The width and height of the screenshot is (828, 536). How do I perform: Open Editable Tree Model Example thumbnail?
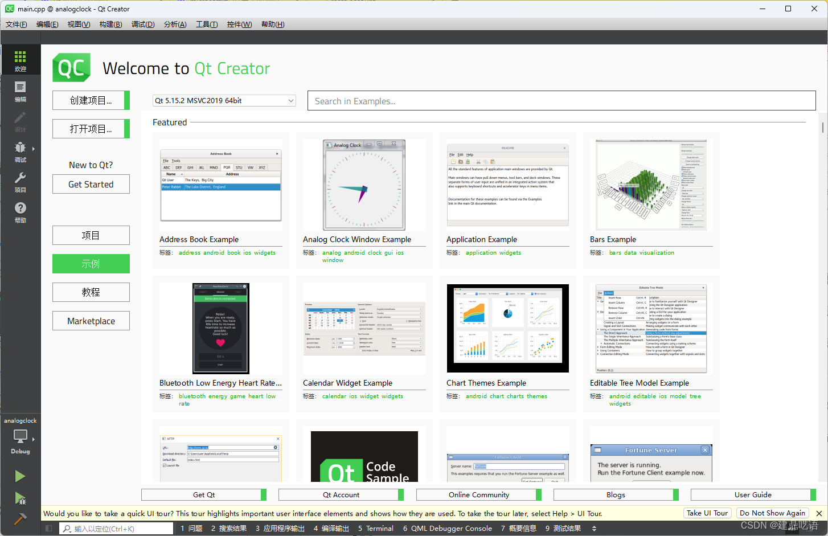click(651, 329)
